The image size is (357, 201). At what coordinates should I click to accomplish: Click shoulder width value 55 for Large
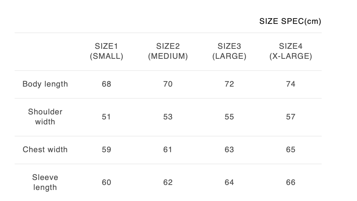pyautogui.click(x=229, y=117)
